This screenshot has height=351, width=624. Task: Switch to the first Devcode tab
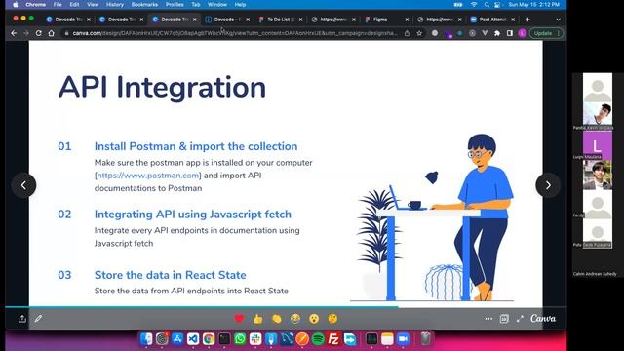pyautogui.click(x=67, y=19)
